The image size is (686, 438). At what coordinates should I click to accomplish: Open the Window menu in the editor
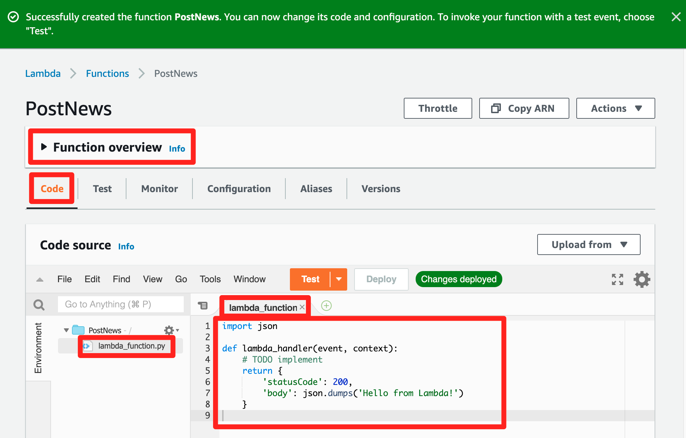(249, 279)
